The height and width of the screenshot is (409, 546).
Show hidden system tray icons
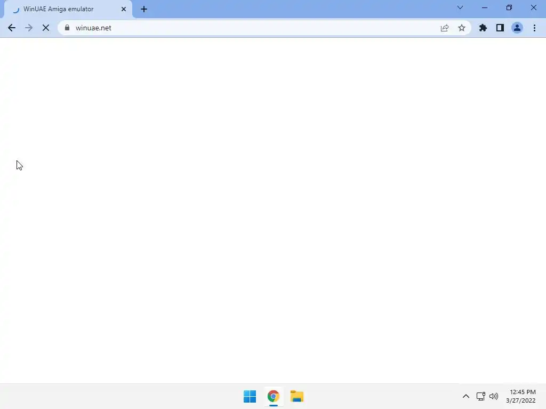pos(466,396)
